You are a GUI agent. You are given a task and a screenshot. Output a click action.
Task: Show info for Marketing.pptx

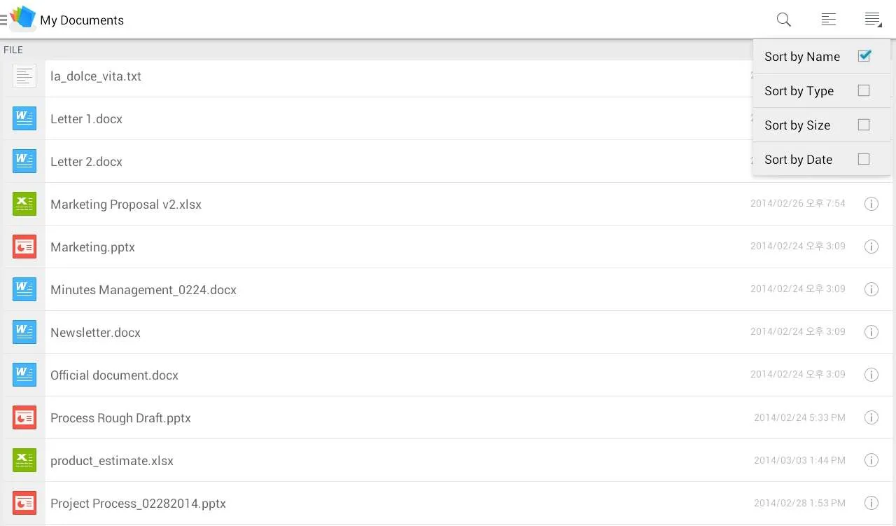pyautogui.click(x=871, y=247)
